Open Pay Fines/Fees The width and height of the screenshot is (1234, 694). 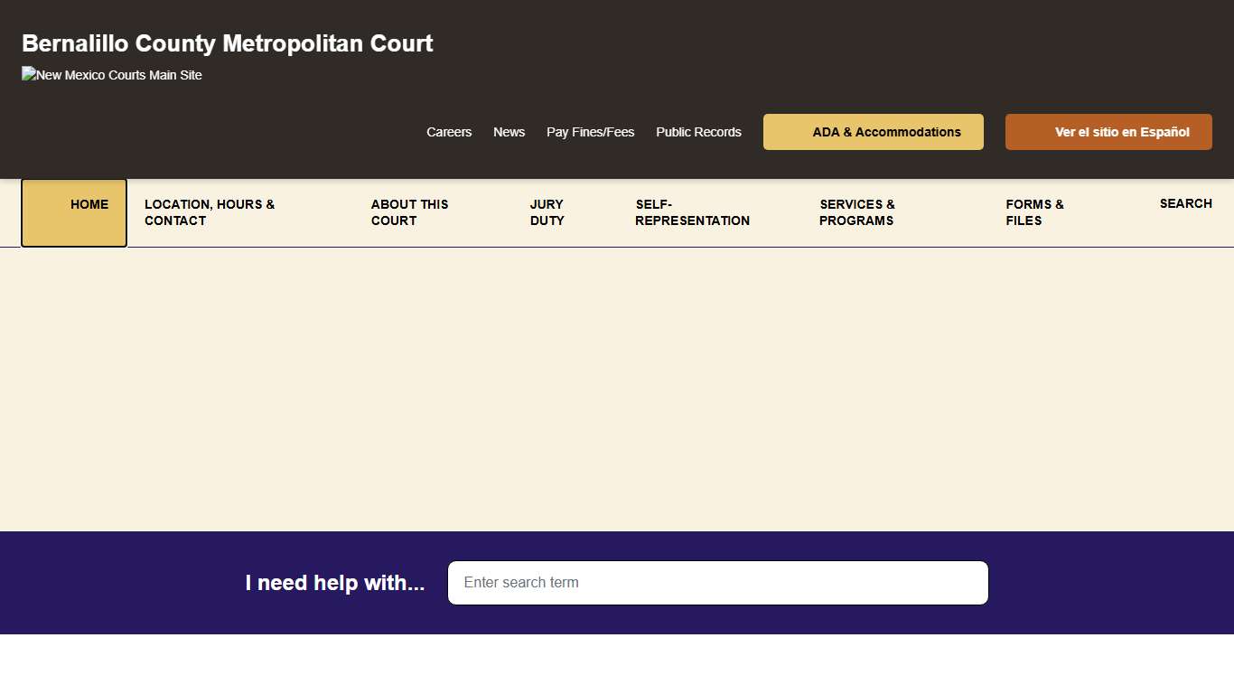(x=590, y=132)
